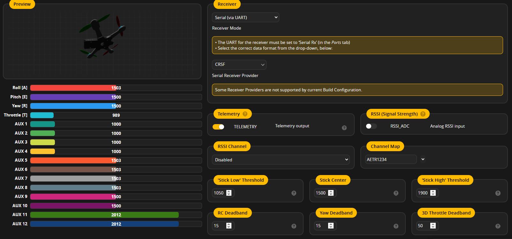Click the Channel Map section heading
Image resolution: width=512 pixels, height=239 pixels.
coord(385,146)
